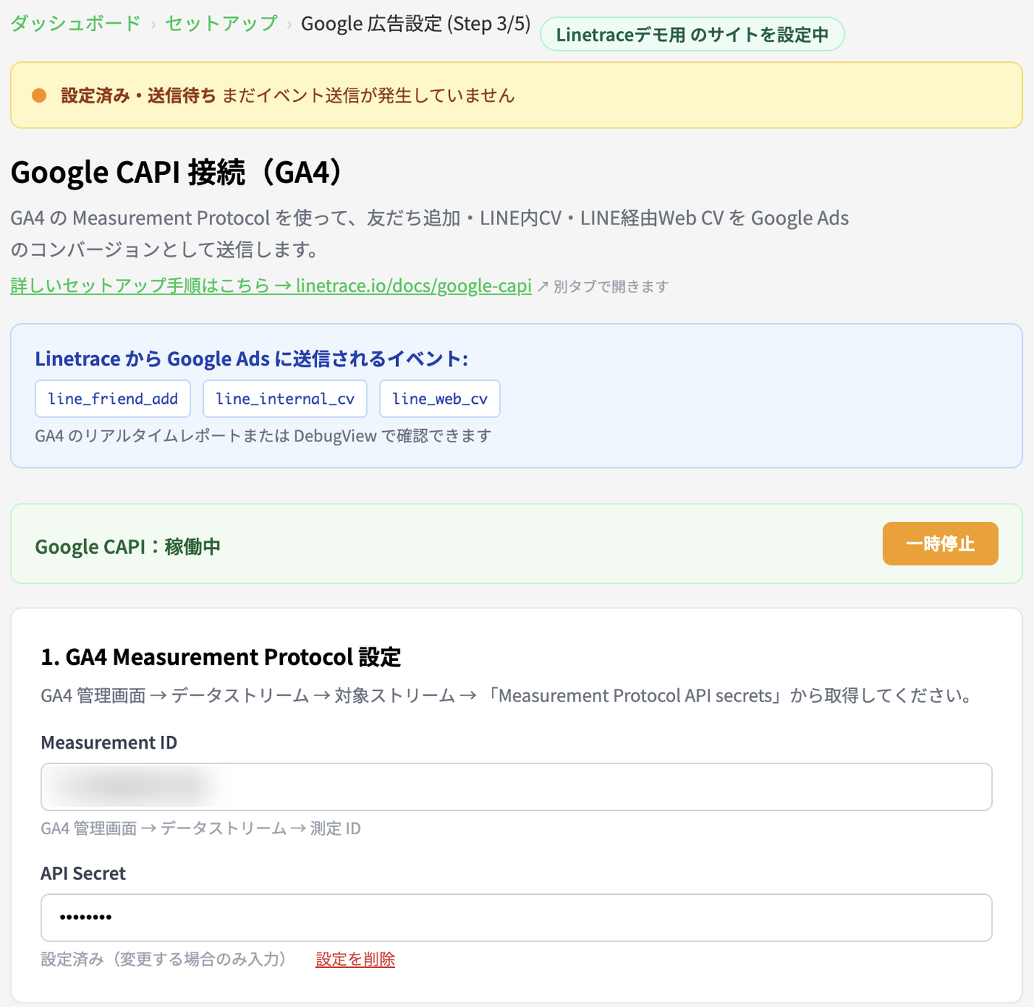Click the Linetrace から Google Ads events heading

(251, 359)
